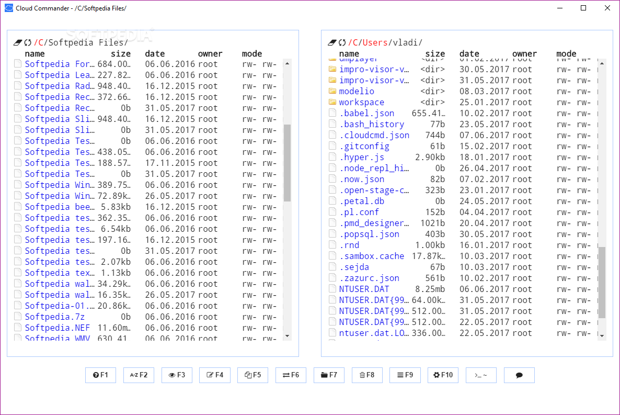The height and width of the screenshot is (415, 620).
Task: Sort right panel by owner header
Action: [x=524, y=53]
